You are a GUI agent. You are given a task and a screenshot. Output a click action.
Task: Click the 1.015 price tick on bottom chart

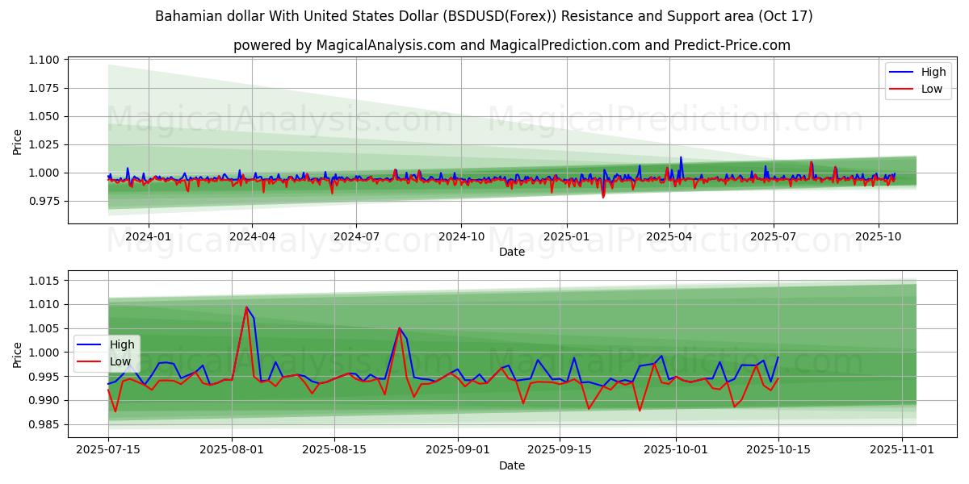pyautogui.click(x=44, y=281)
